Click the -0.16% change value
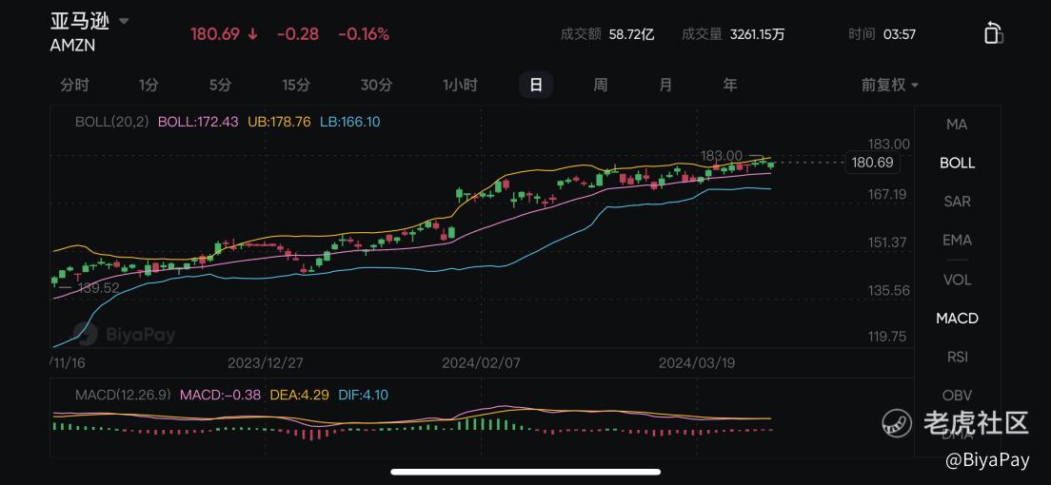Image resolution: width=1051 pixels, height=485 pixels. [x=364, y=34]
